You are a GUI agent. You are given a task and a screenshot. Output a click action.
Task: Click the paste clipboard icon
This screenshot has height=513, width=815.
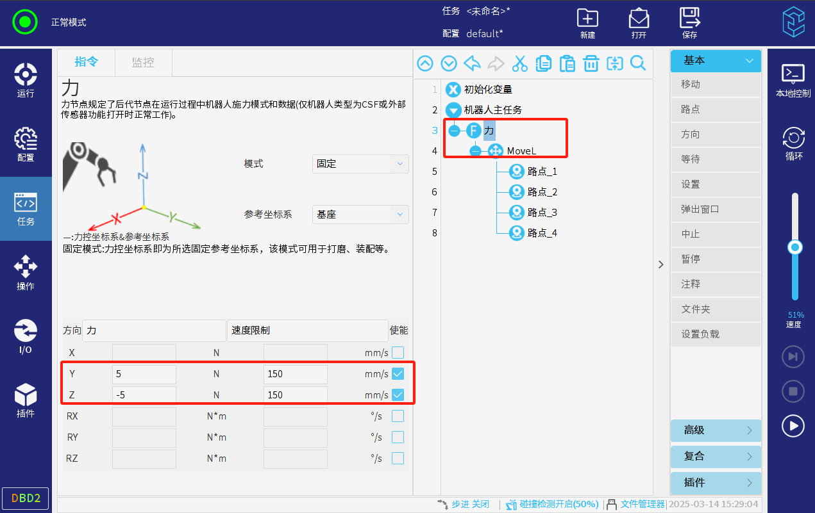(567, 63)
